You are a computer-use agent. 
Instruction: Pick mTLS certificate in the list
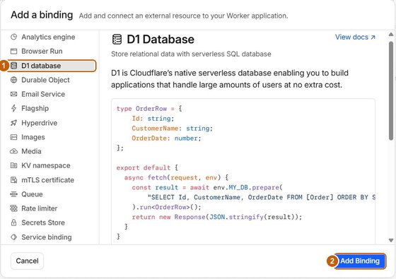pos(48,180)
